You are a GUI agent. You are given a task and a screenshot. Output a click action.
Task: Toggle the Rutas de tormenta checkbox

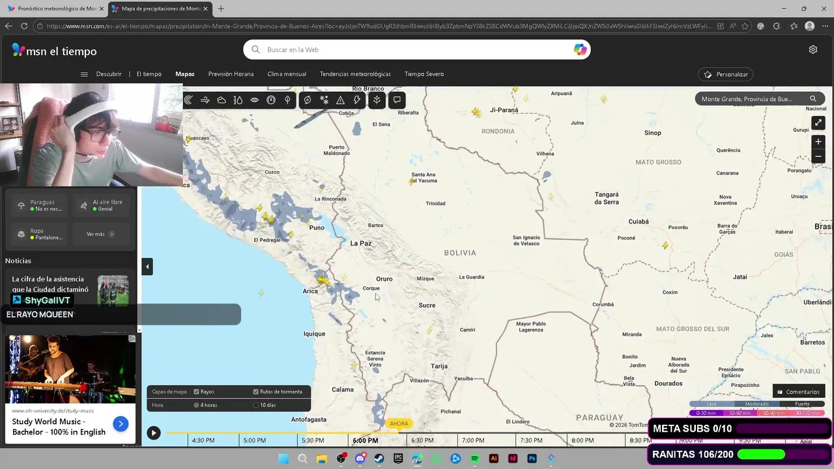pyautogui.click(x=255, y=391)
